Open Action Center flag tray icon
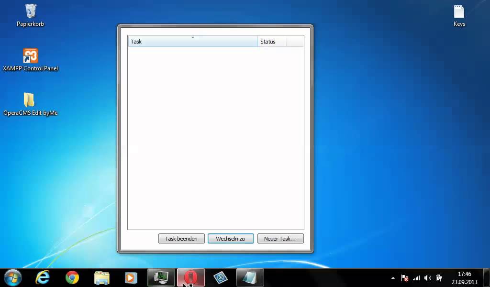The image size is (490, 287). click(x=405, y=278)
